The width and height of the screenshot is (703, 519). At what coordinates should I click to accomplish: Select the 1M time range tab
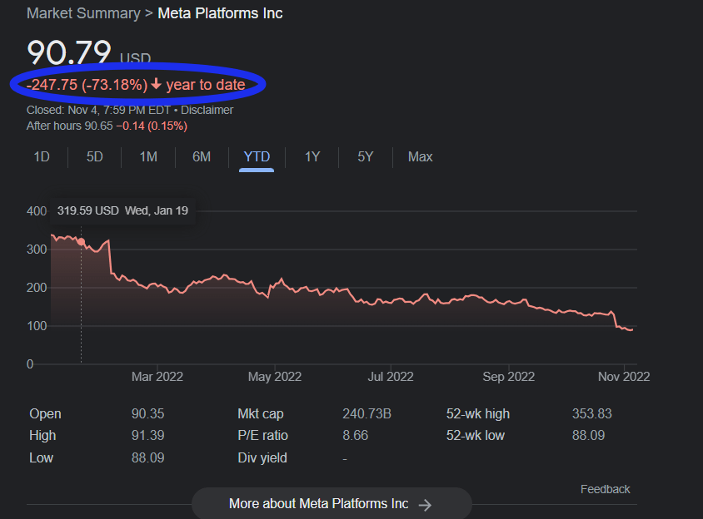(x=148, y=157)
